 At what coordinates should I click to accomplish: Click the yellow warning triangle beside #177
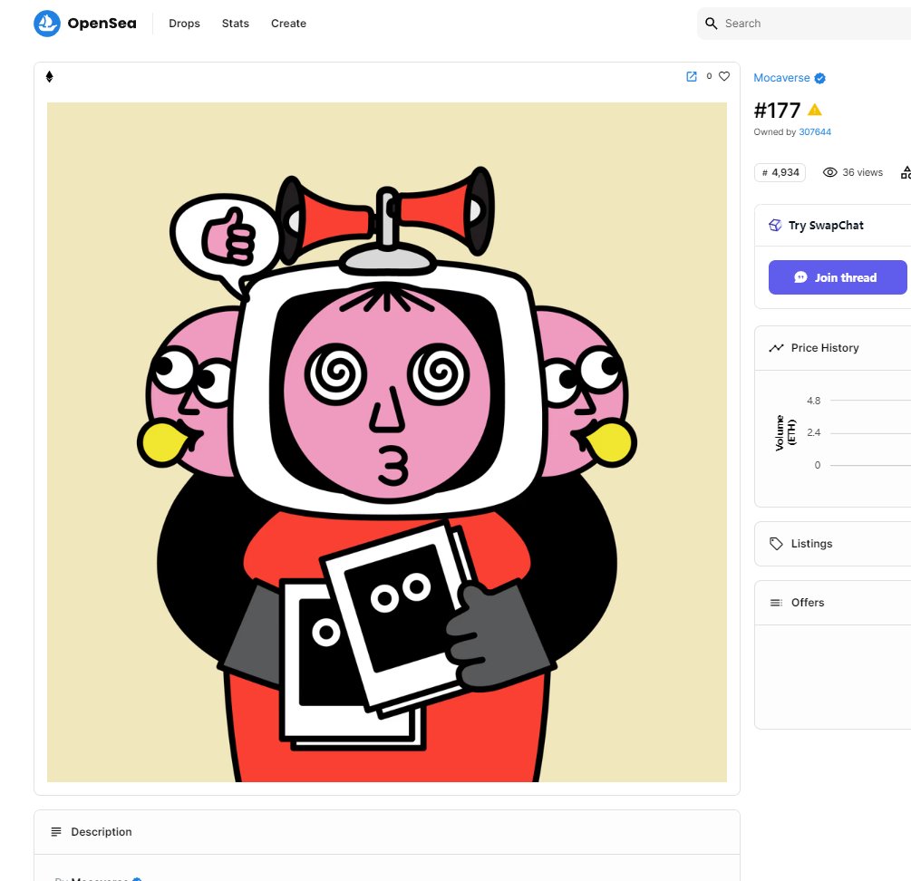(x=815, y=109)
